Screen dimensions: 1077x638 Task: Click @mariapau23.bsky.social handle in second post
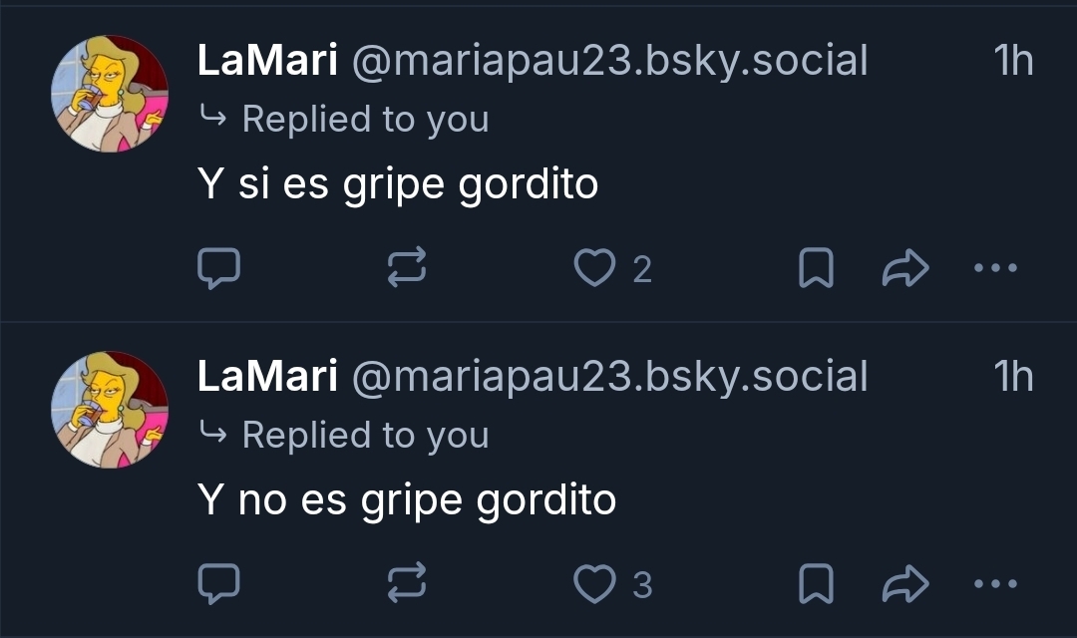[608, 377]
